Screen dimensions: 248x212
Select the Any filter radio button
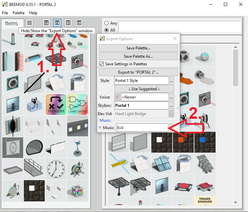tap(106, 23)
